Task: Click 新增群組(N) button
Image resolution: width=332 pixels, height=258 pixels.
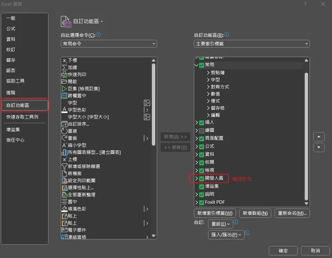Action: (x=255, y=213)
